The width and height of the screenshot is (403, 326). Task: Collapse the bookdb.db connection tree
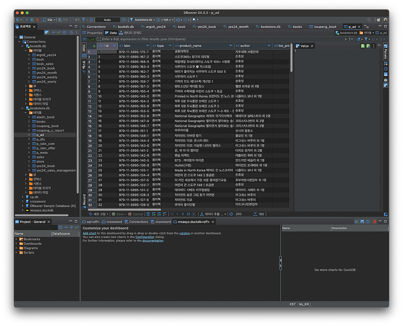pyautogui.click(x=22, y=46)
